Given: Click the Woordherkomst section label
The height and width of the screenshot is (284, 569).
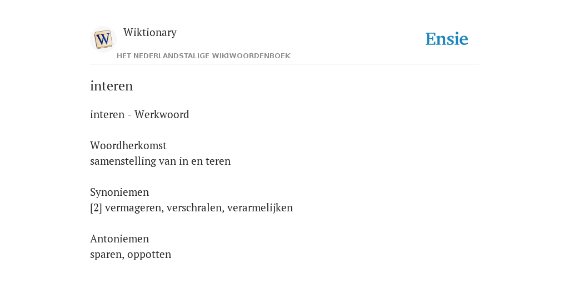Looking at the screenshot, I should click(128, 146).
